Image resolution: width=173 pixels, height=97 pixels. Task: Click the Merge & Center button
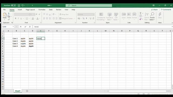66,19
